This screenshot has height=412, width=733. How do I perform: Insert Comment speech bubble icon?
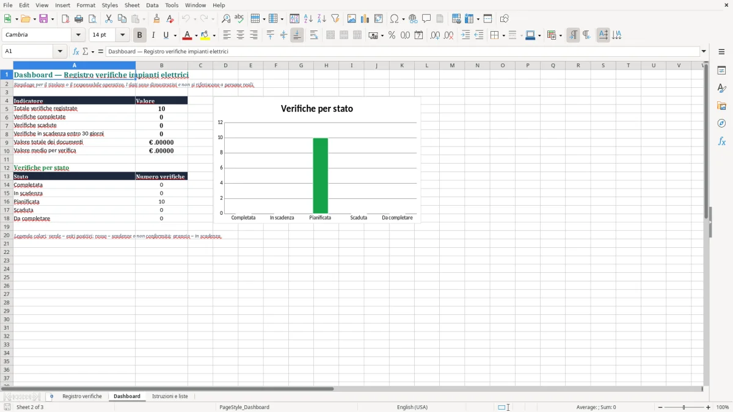[x=426, y=19]
